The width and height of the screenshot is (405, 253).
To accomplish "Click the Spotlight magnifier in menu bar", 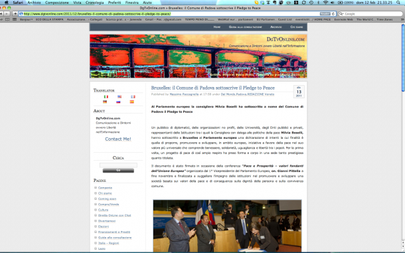I will click(x=398, y=3).
